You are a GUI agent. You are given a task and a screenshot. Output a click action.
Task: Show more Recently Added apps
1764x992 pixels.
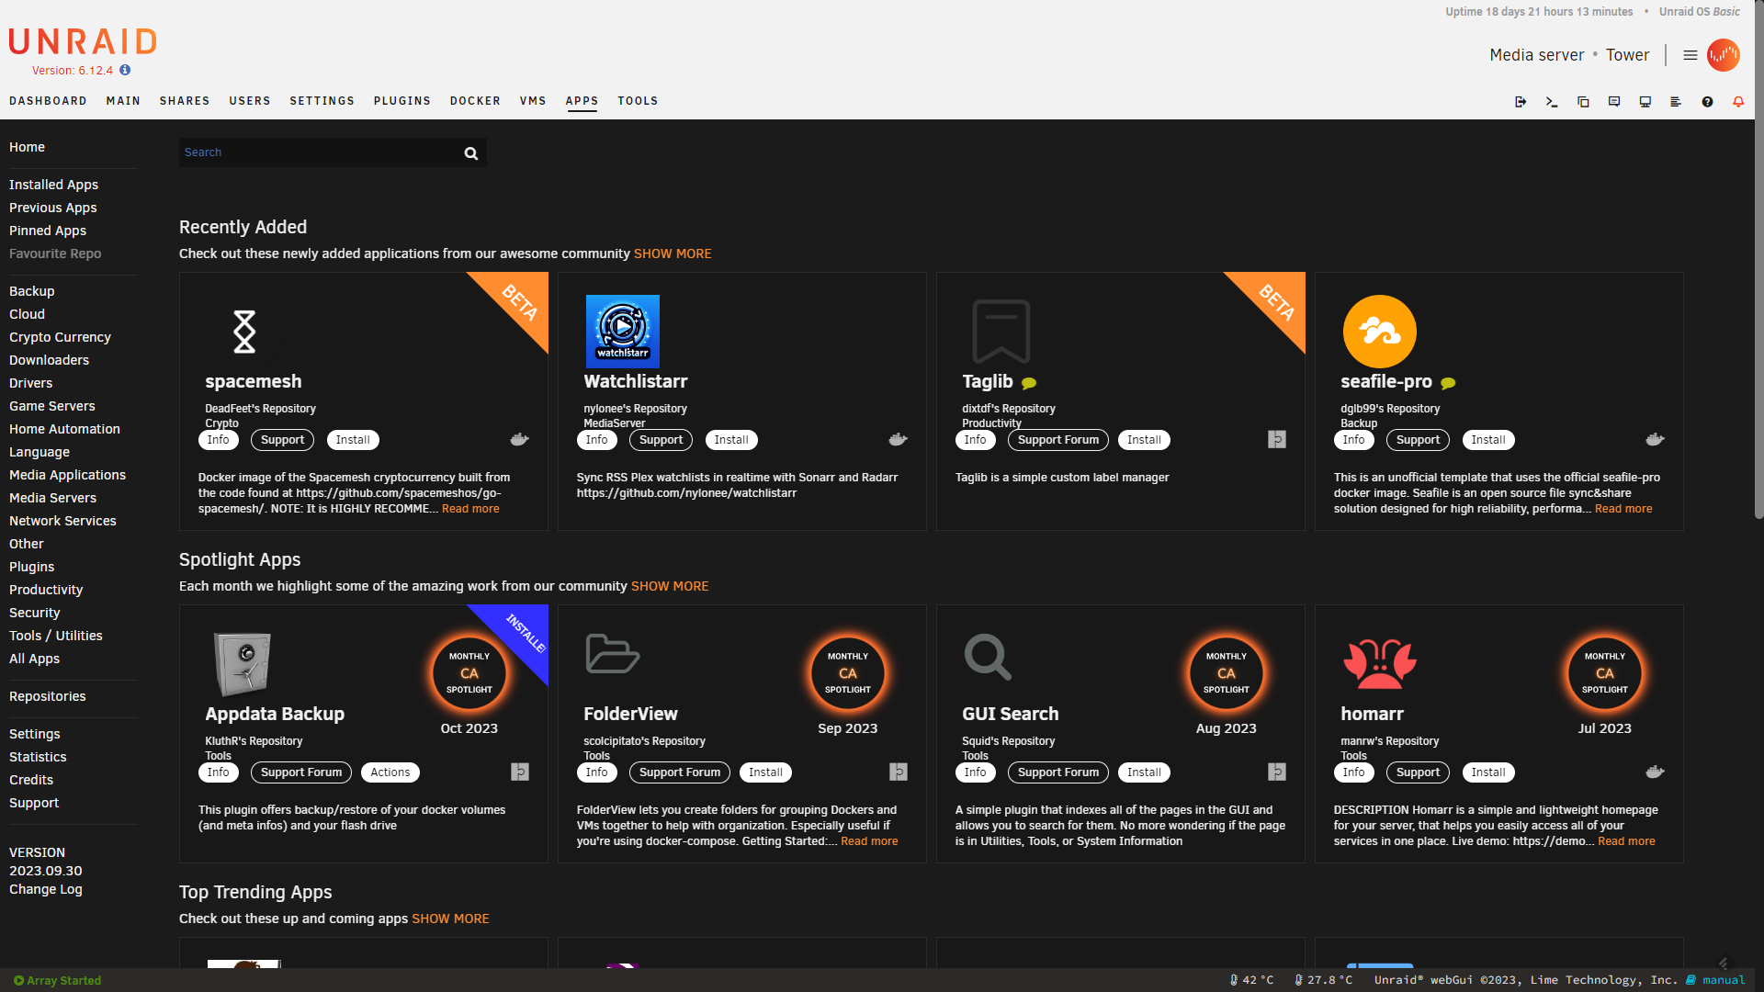(673, 254)
